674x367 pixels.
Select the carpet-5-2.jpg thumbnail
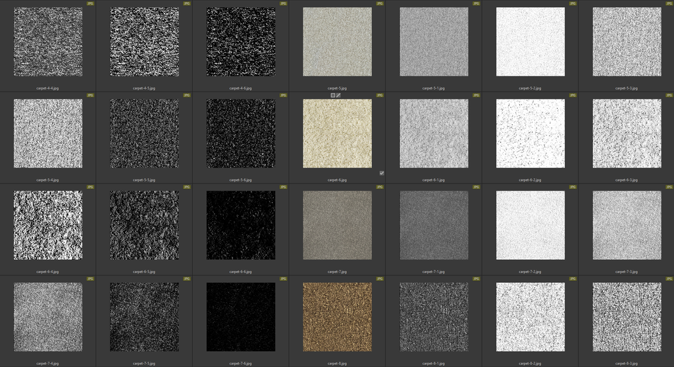click(530, 42)
